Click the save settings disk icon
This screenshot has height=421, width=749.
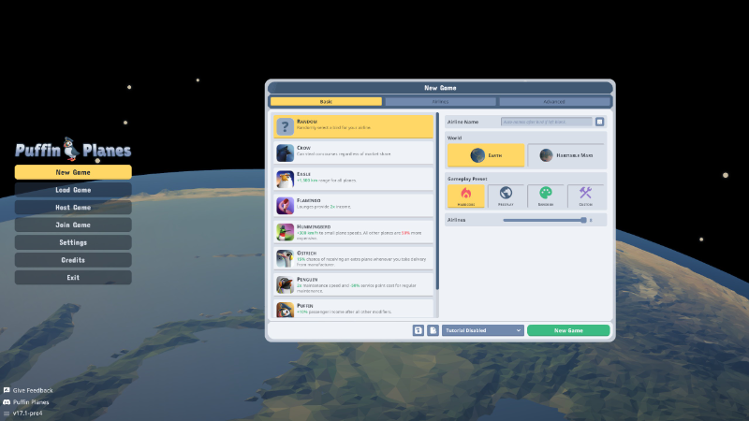pyautogui.click(x=418, y=330)
